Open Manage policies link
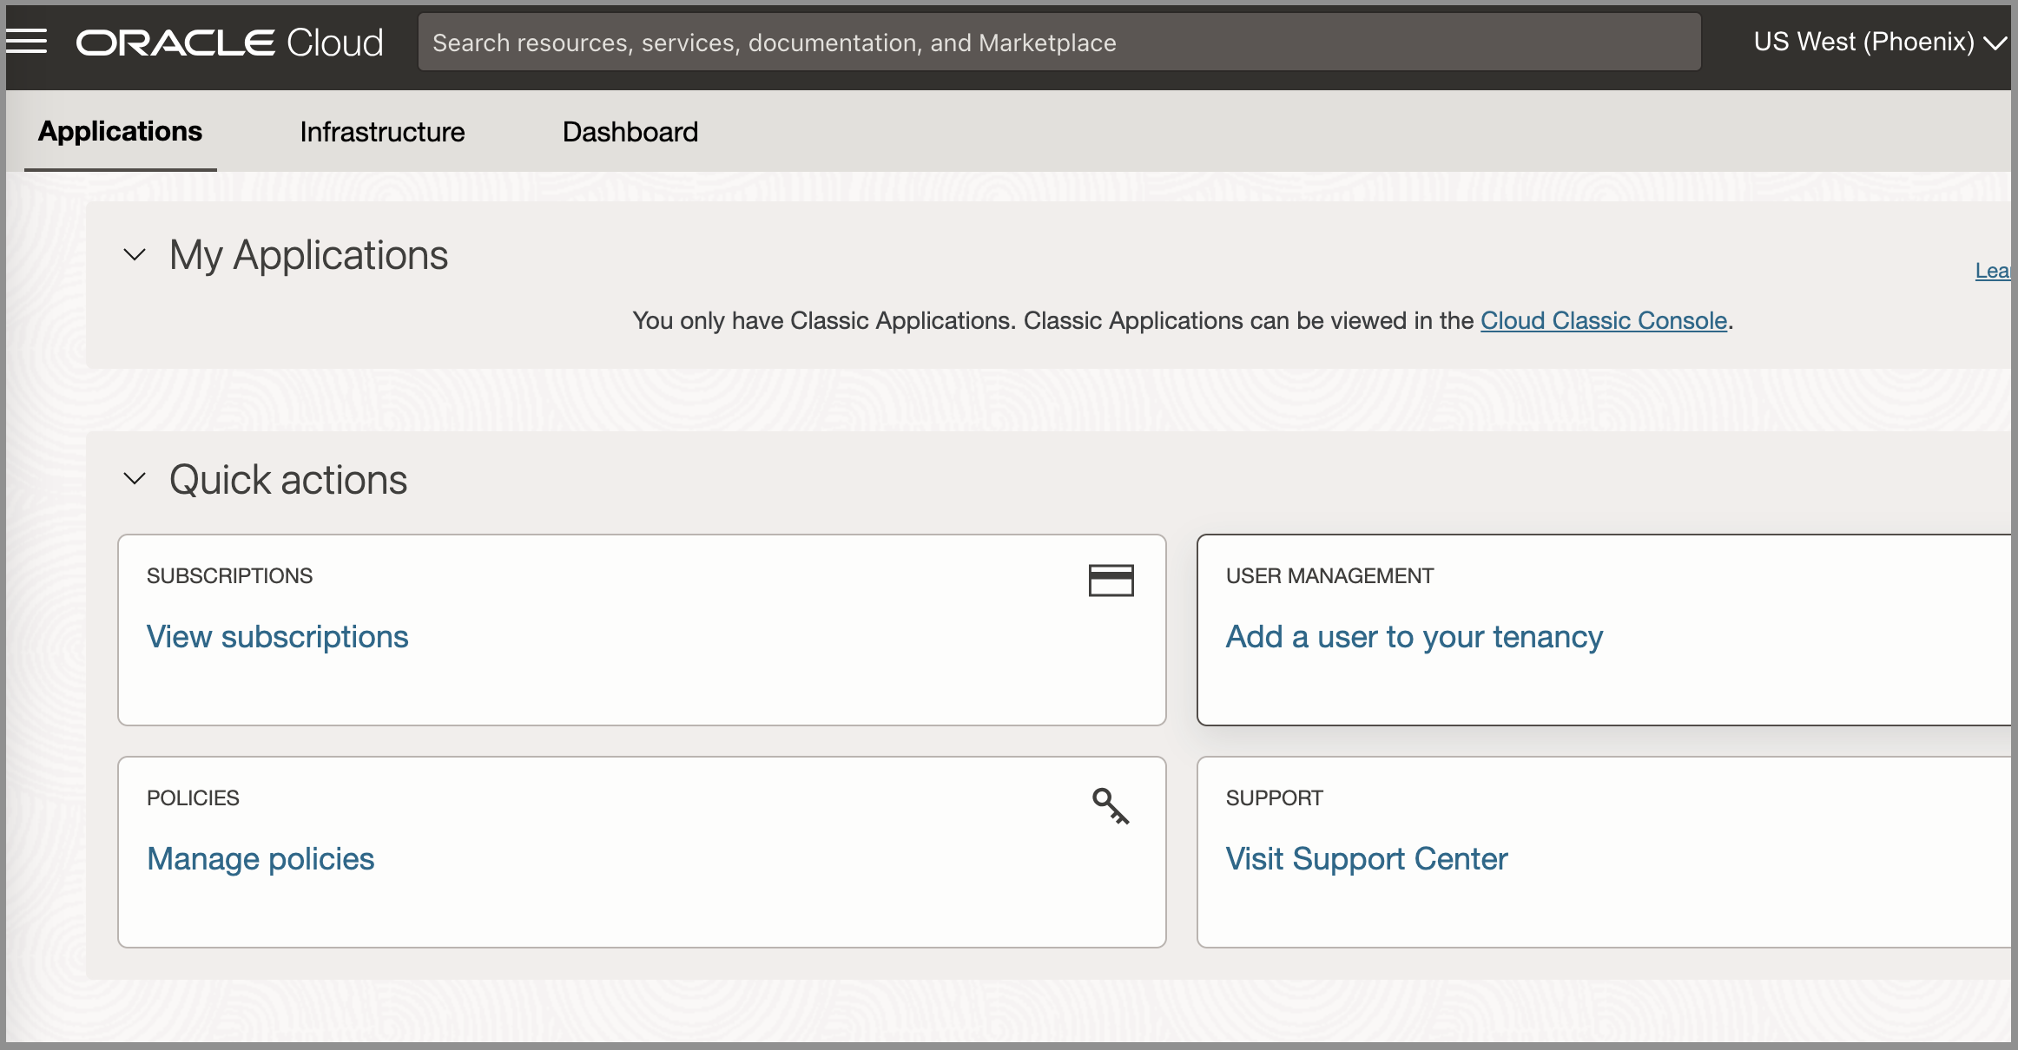Screen dimensions: 2018x1050 coord(260,859)
